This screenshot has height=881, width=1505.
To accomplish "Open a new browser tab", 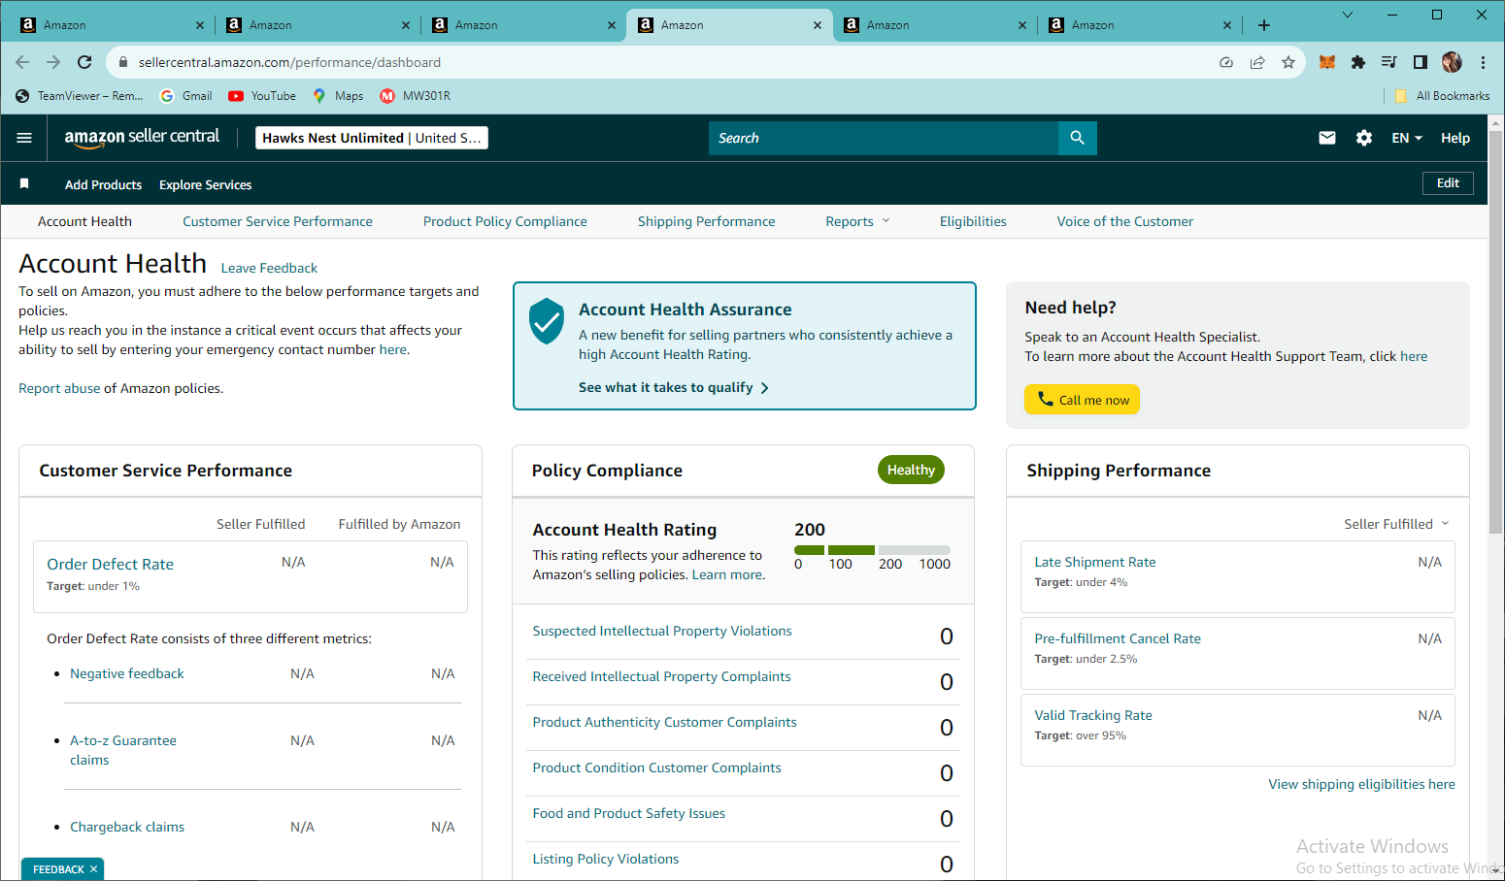I will (x=1264, y=25).
